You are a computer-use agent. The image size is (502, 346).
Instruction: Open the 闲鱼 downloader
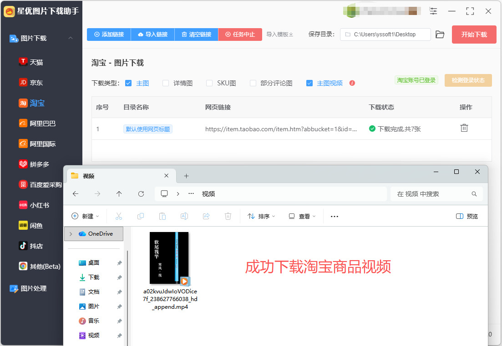pos(31,226)
